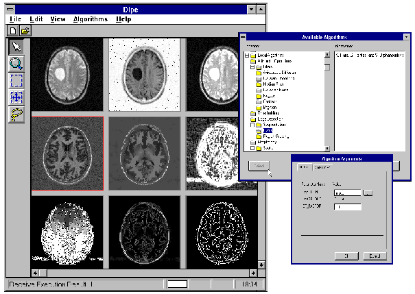
Task: Open the Dipe window control menu box
Action: pos(10,10)
